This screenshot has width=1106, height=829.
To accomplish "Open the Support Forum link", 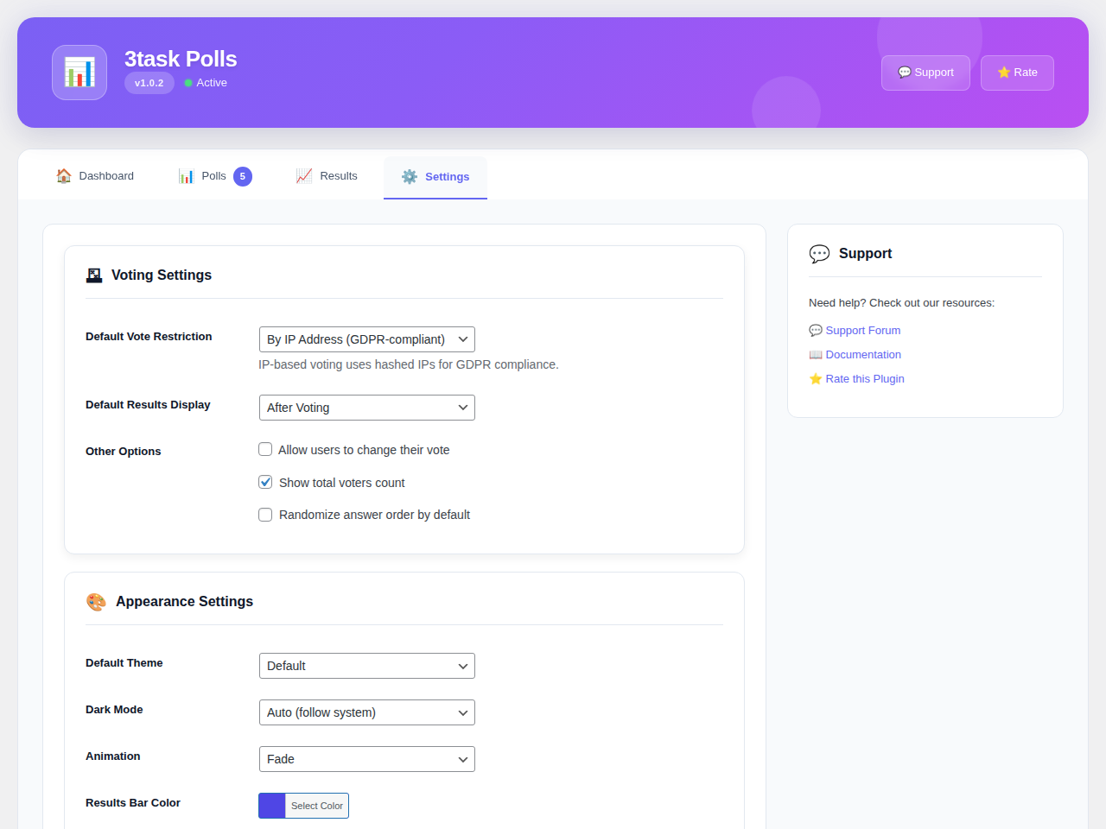I will click(x=855, y=331).
